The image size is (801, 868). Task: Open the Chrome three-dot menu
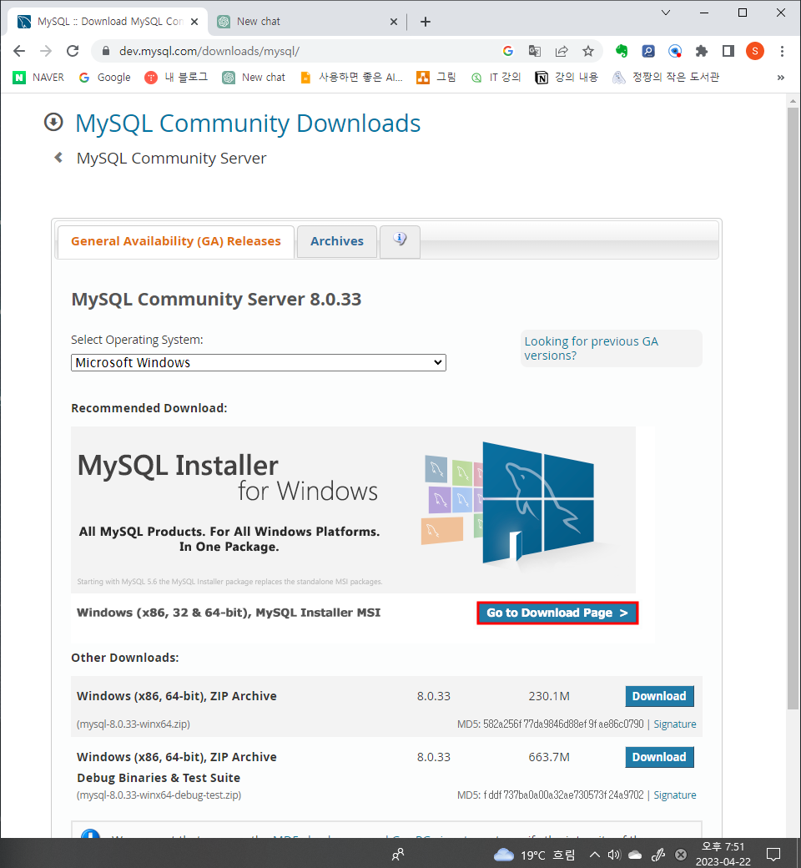782,51
